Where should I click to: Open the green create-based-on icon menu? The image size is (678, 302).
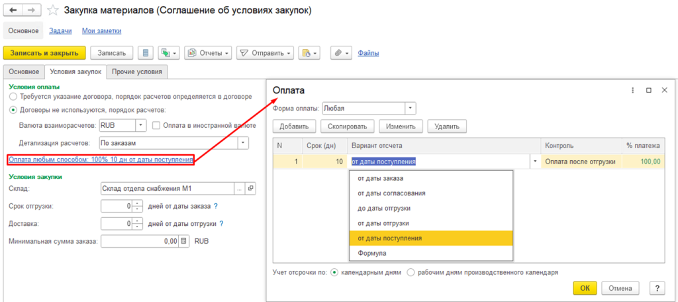tap(169, 53)
